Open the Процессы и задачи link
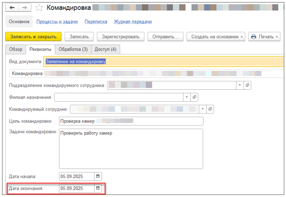 tap(57, 22)
